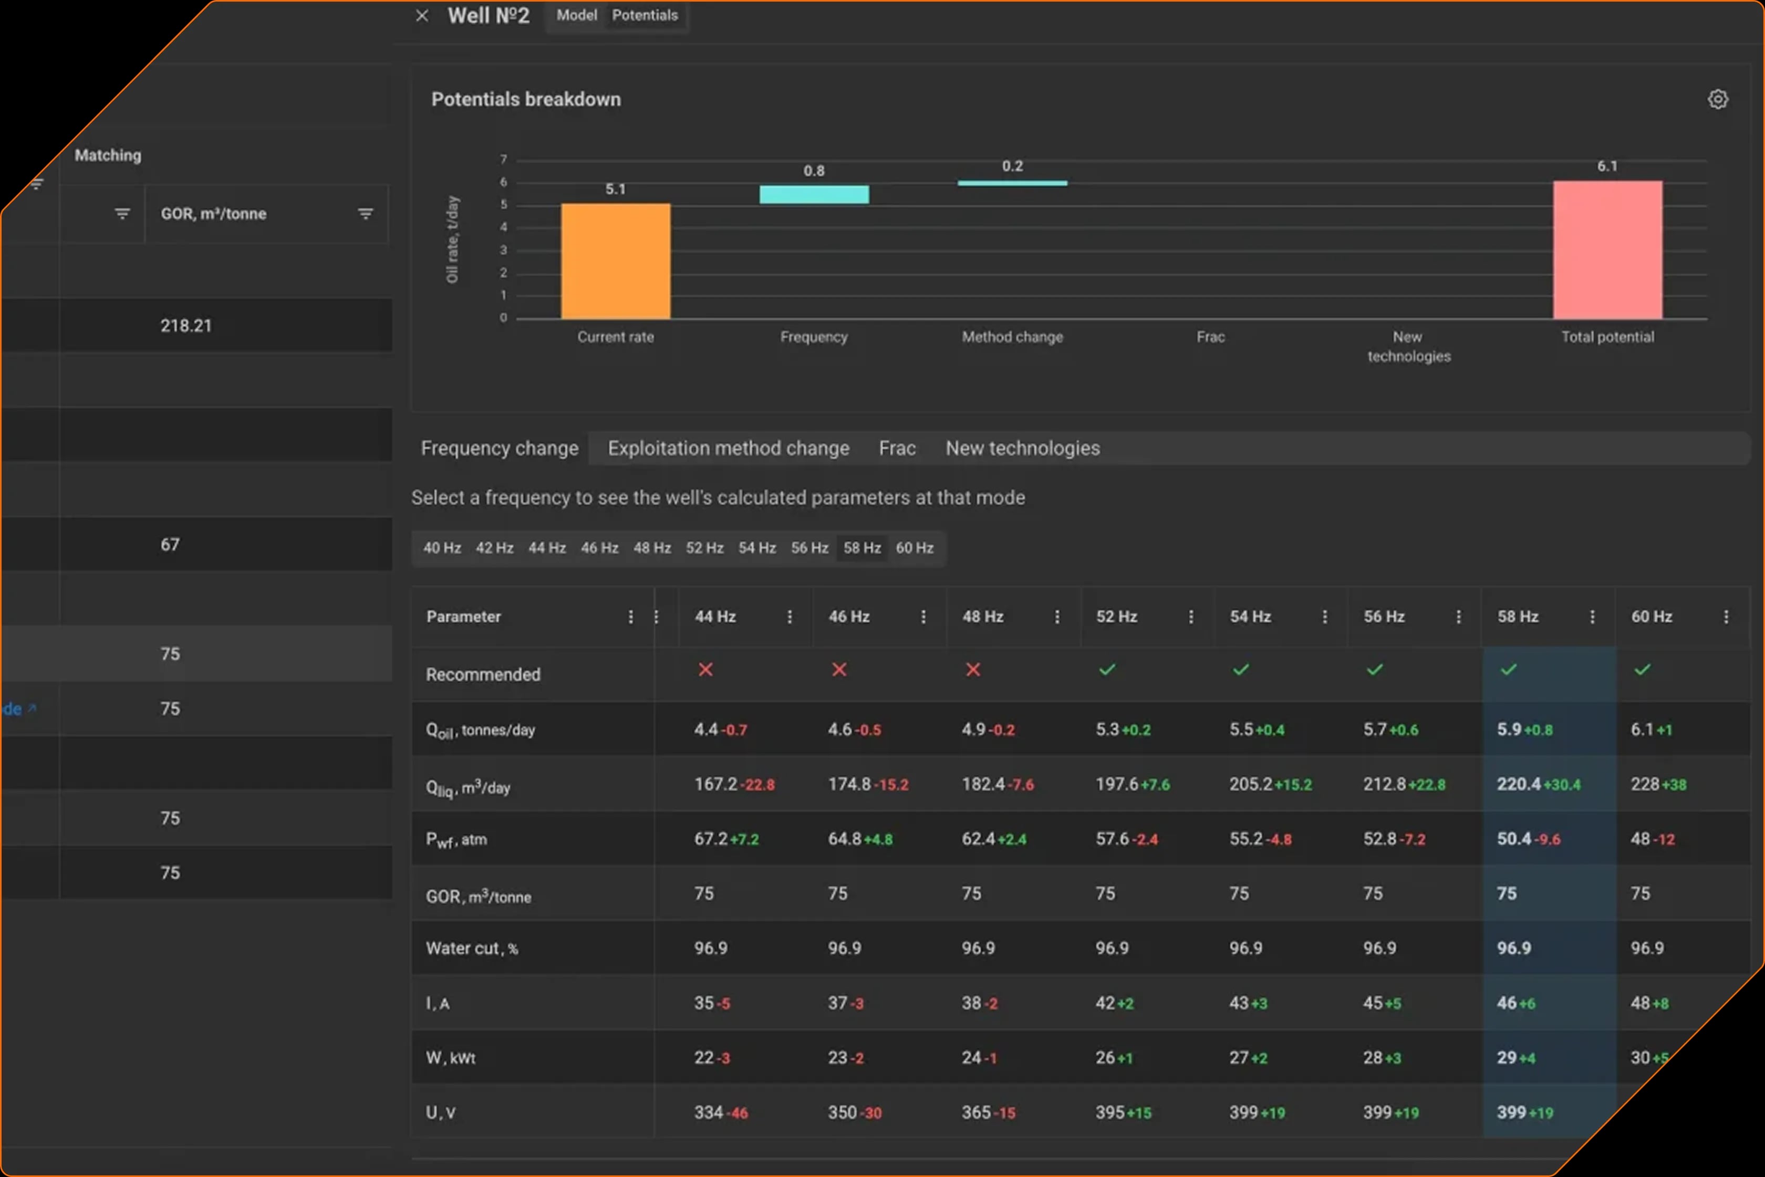Open 60 Hz column options menu
Viewport: 1765px width, 1177px height.
(x=1726, y=617)
